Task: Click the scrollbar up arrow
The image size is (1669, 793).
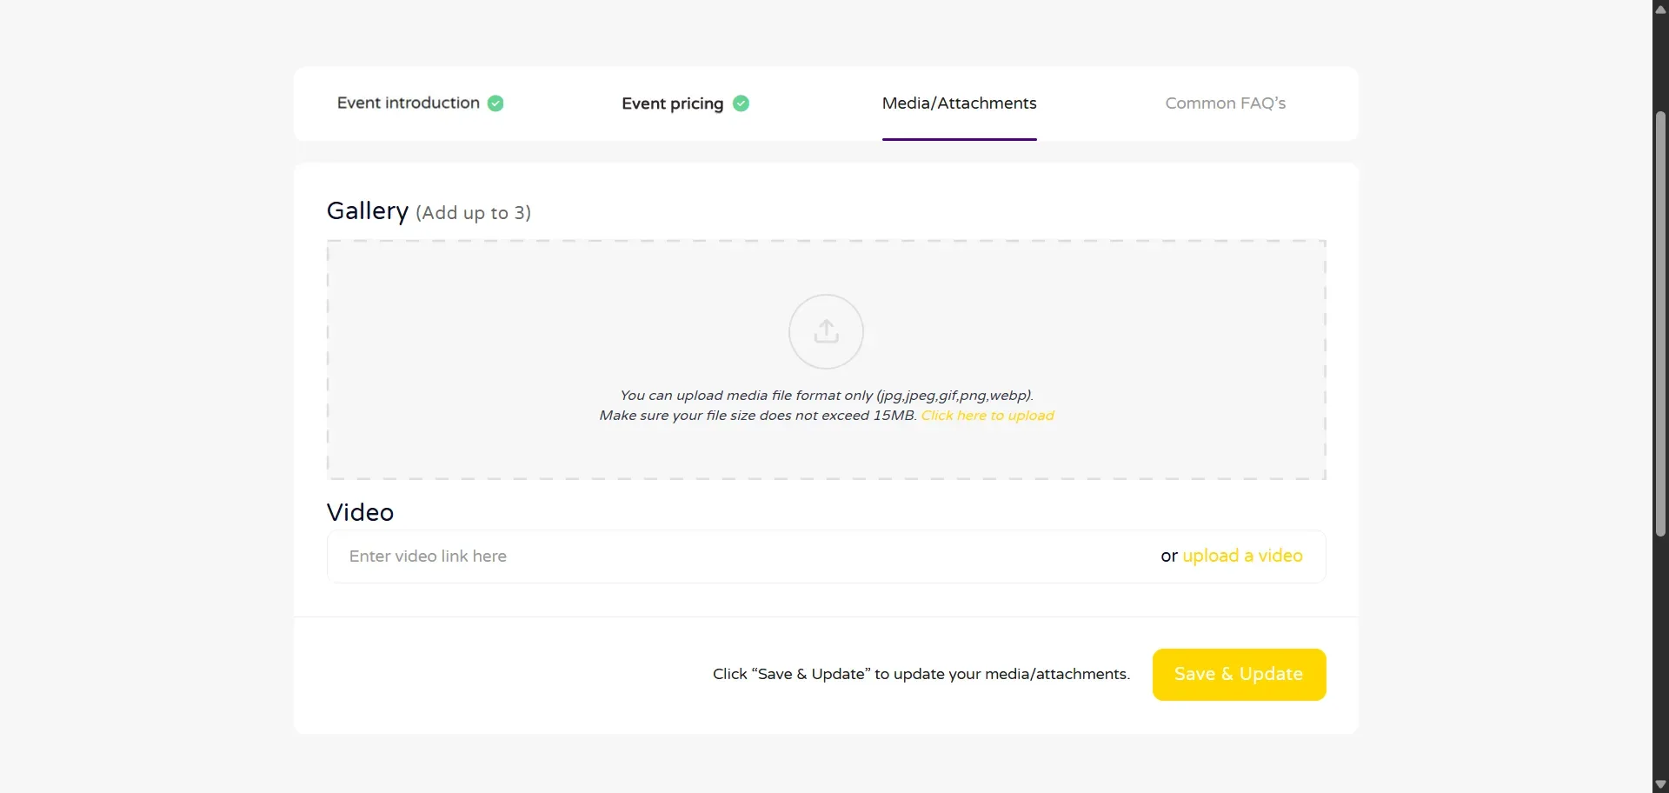Action: click(1660, 9)
